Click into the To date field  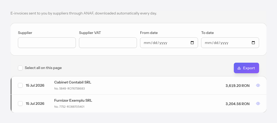(x=230, y=43)
